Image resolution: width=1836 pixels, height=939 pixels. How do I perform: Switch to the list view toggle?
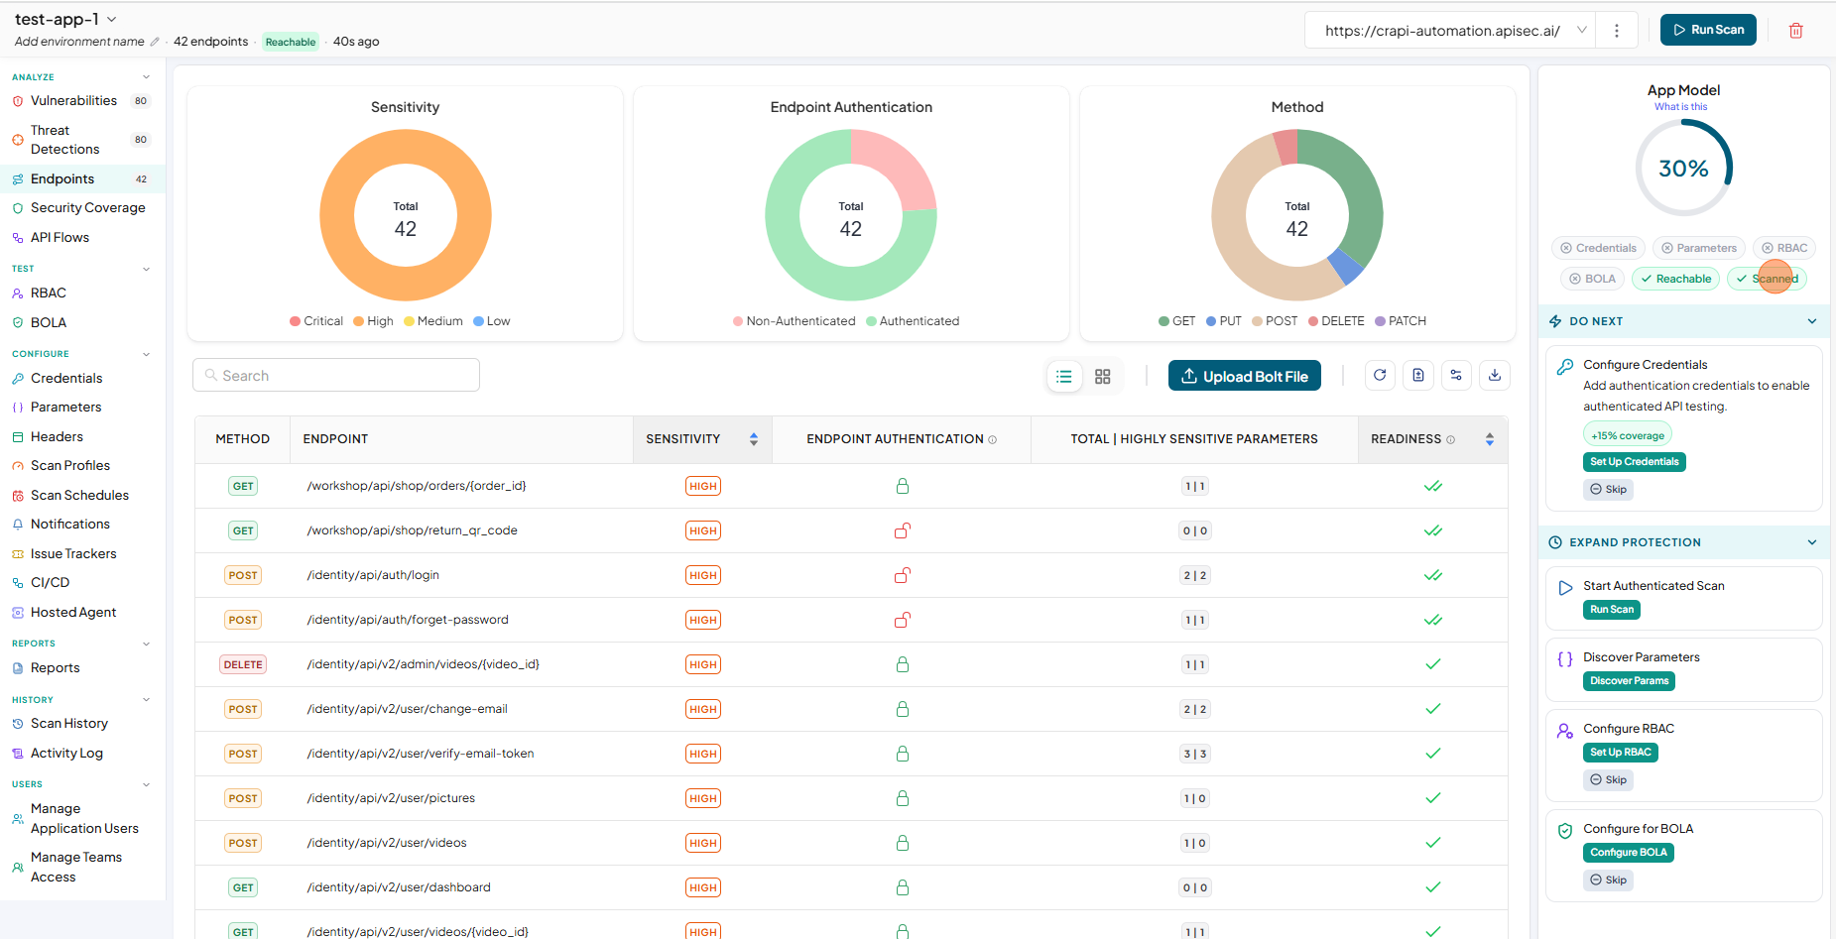pos(1064,377)
